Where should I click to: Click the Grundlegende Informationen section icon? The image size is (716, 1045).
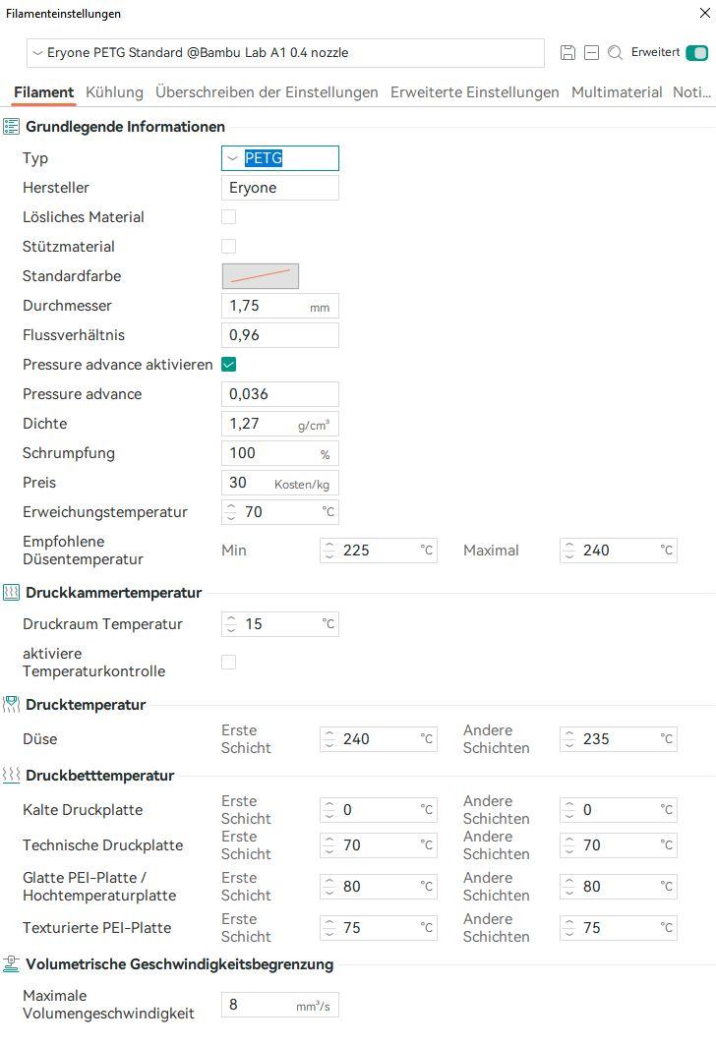tap(12, 127)
